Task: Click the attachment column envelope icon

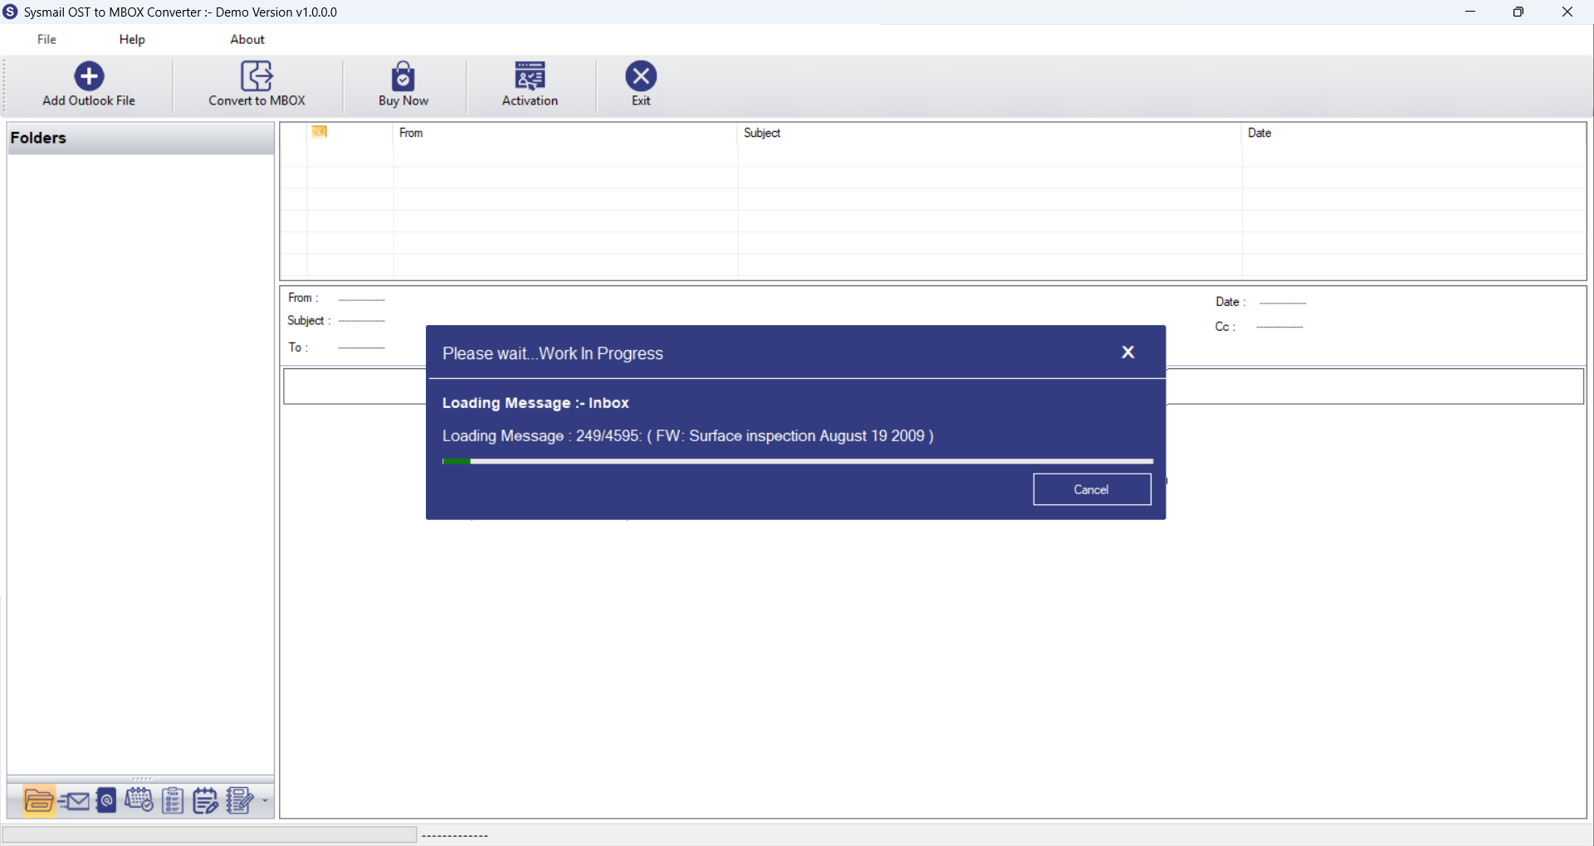Action: [320, 132]
